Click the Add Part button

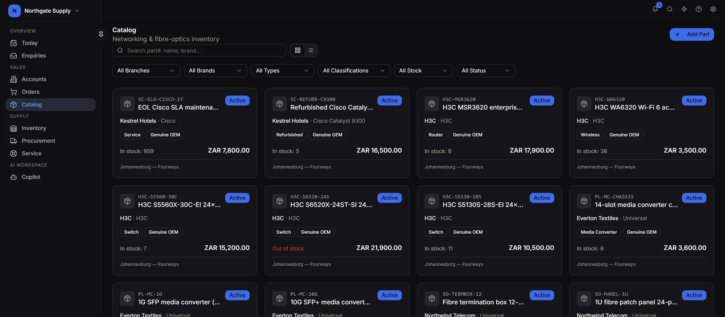[692, 34]
